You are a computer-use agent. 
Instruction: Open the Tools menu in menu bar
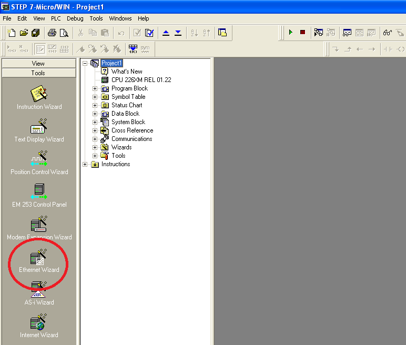[96, 18]
